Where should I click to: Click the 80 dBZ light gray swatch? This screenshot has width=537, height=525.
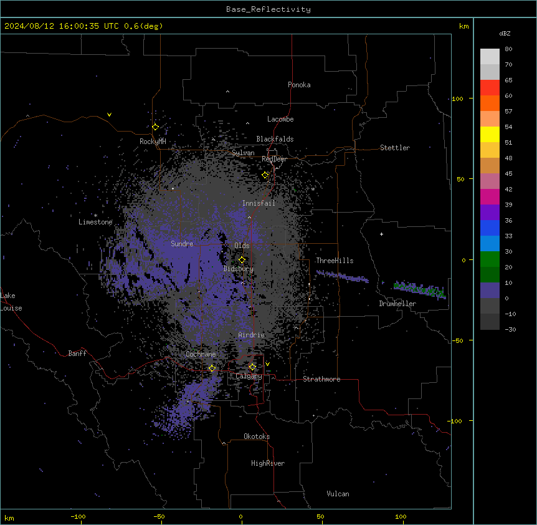(x=490, y=57)
